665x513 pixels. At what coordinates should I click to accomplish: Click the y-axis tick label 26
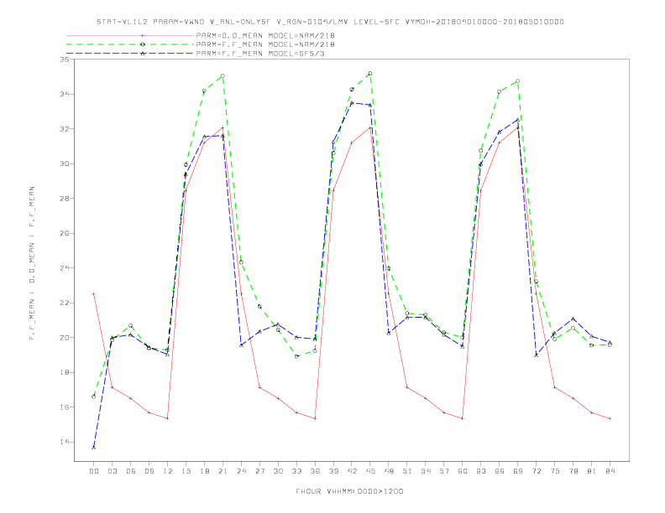[64, 233]
